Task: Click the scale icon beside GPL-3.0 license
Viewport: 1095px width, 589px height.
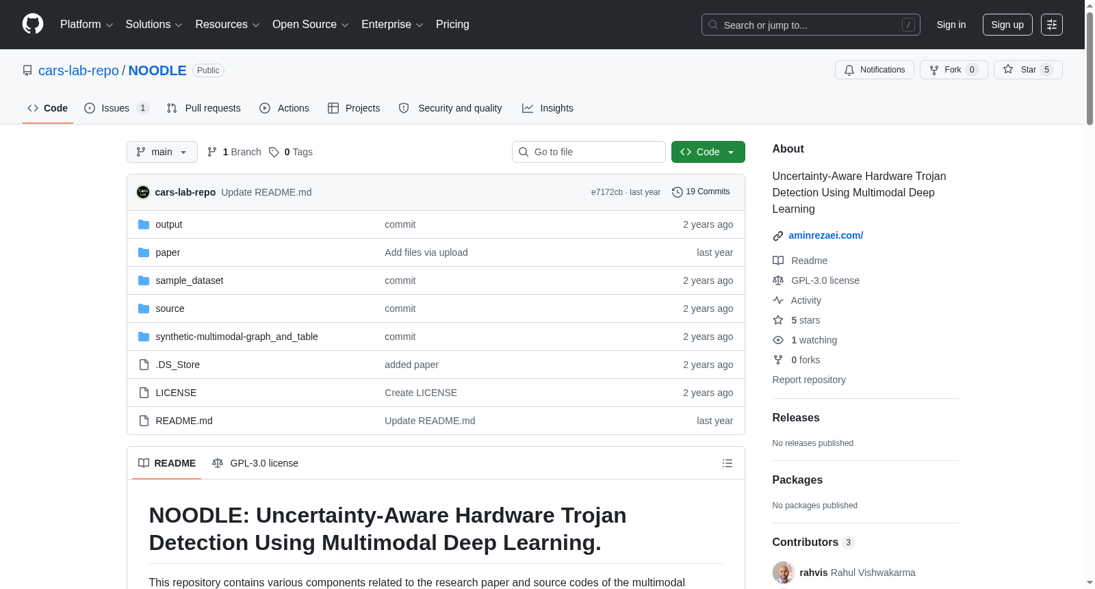Action: 778,280
